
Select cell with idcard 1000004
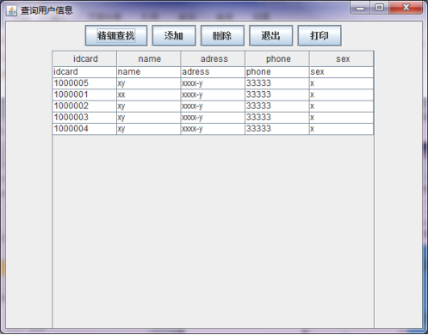point(84,129)
